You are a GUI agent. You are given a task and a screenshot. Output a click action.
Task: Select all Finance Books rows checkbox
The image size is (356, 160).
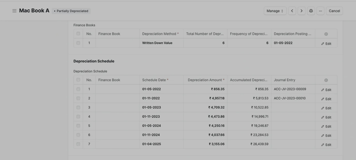(78, 34)
